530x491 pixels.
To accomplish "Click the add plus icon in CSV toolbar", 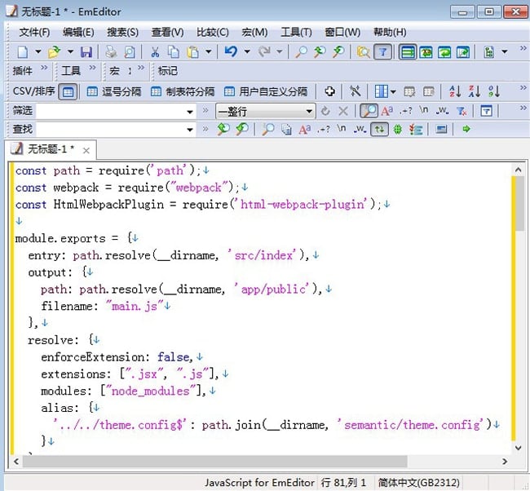I will pyautogui.click(x=329, y=91).
